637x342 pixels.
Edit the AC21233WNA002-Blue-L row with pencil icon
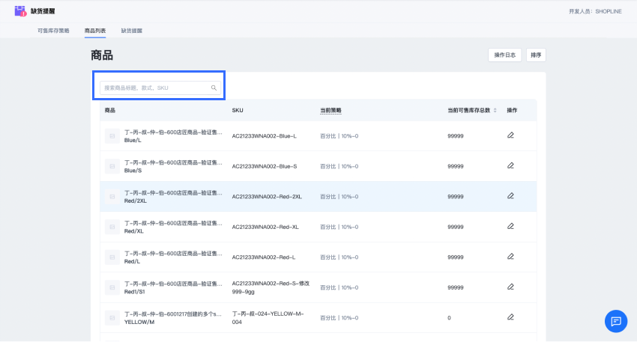[x=510, y=135]
